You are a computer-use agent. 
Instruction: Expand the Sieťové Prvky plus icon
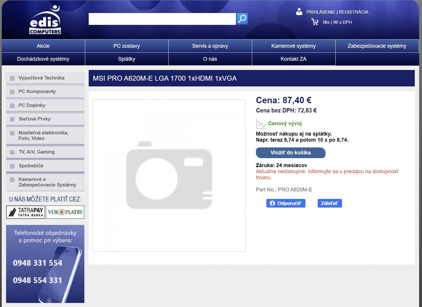point(12,119)
